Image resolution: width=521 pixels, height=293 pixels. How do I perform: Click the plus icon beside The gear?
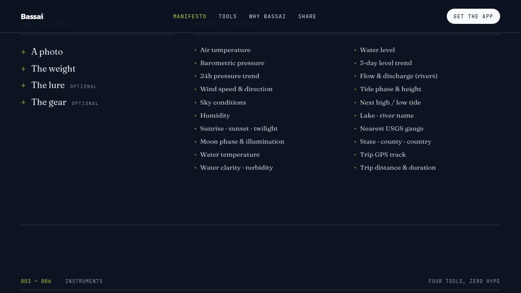tap(23, 102)
